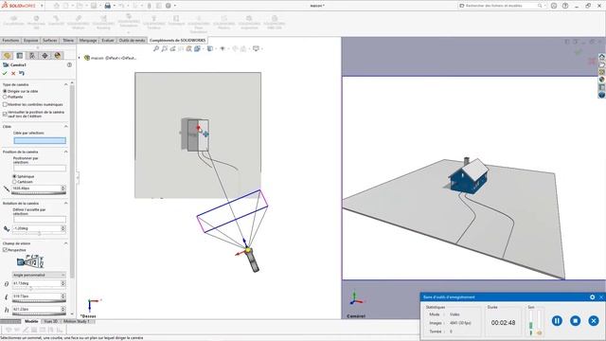The image size is (606, 341).
Task: Toggle the Perspective checkbox
Action: [x=5, y=250]
